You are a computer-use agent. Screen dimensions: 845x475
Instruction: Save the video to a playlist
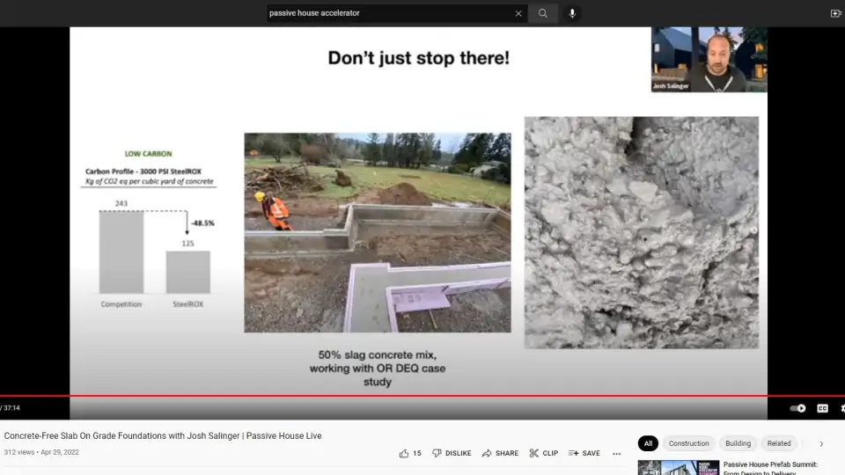click(584, 453)
